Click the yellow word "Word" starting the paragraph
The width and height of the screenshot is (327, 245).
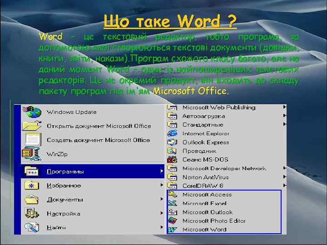pos(51,37)
